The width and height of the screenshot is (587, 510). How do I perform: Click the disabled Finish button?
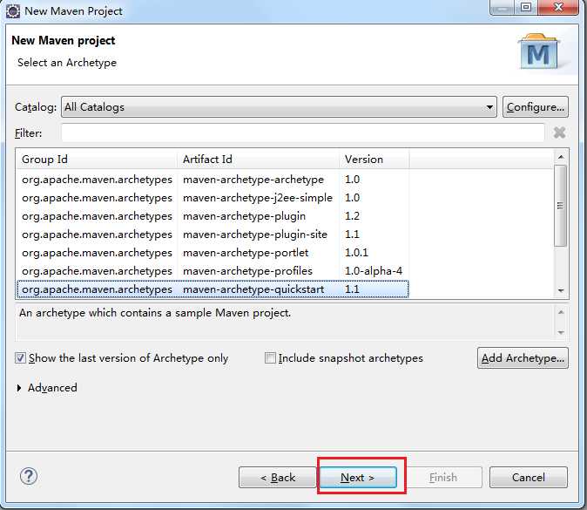pos(443,478)
